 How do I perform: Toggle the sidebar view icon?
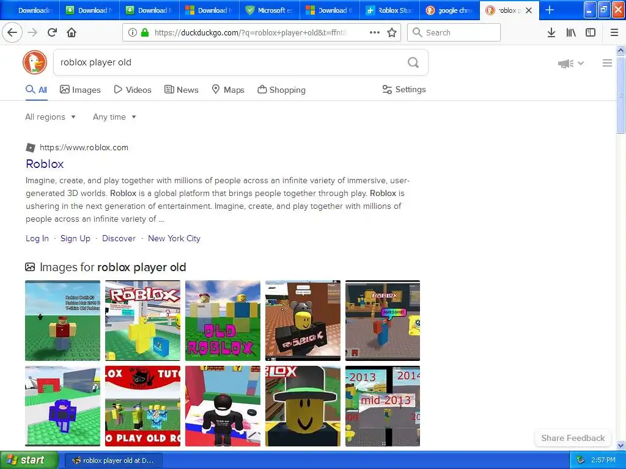click(x=591, y=32)
